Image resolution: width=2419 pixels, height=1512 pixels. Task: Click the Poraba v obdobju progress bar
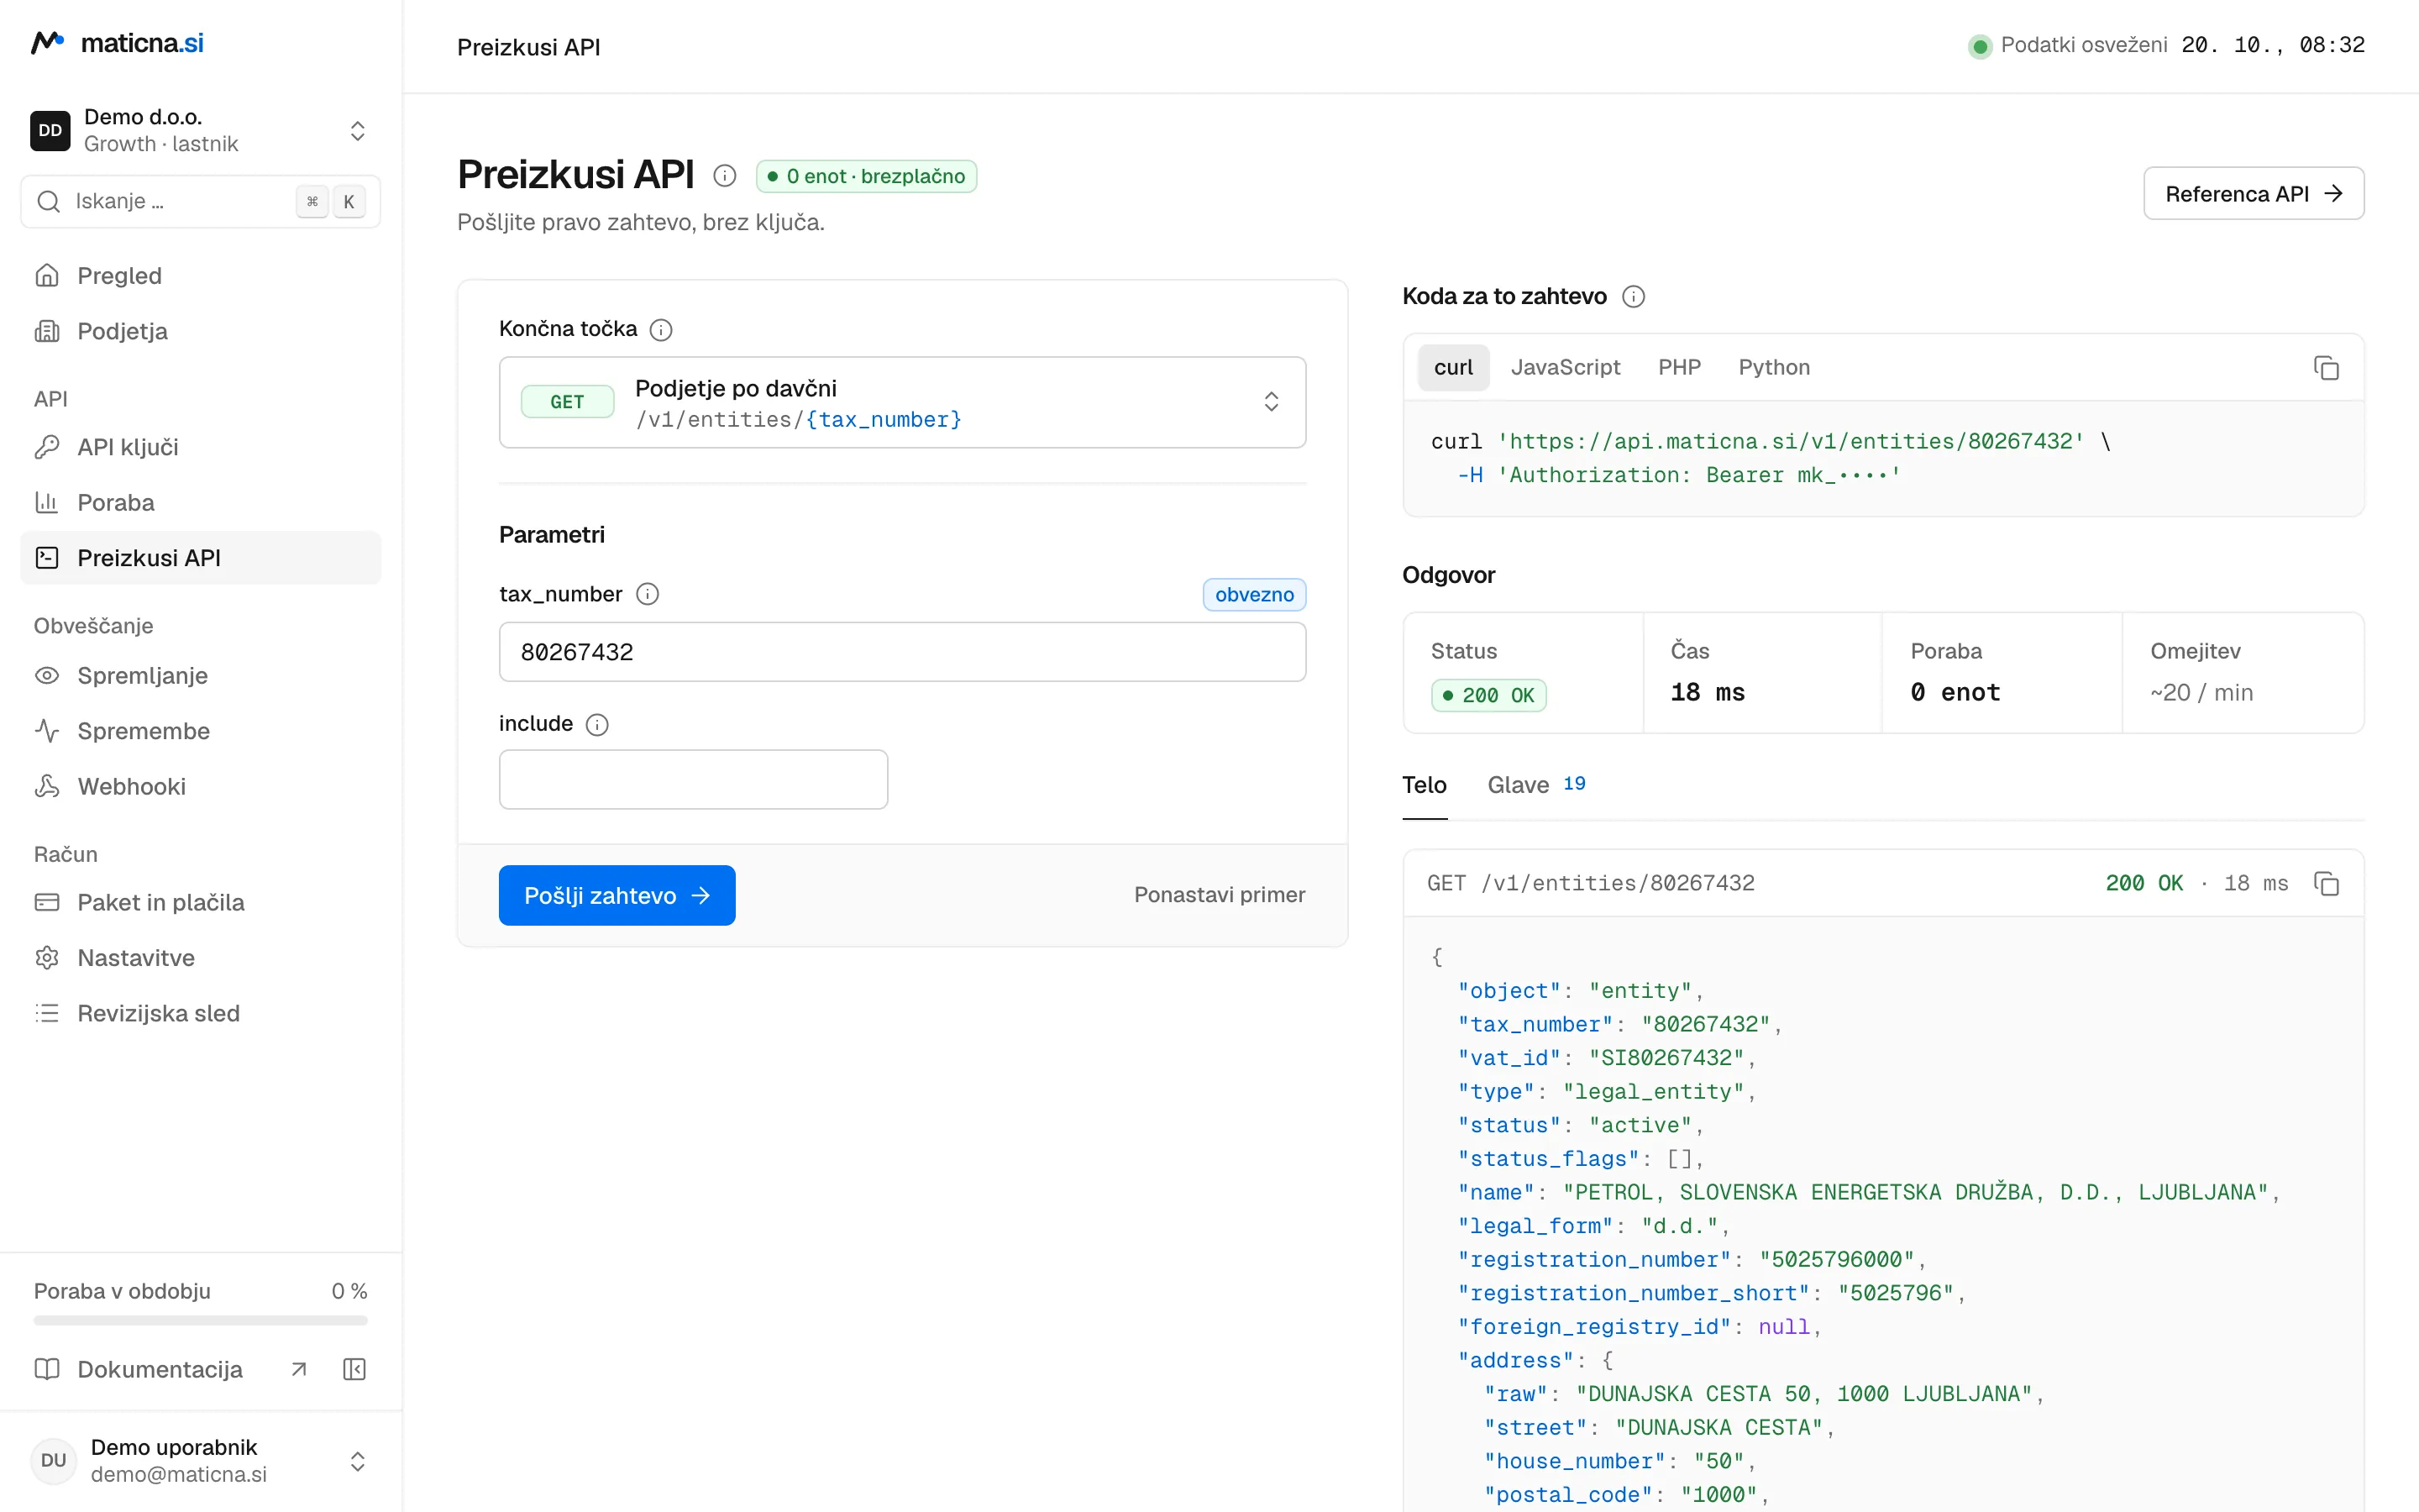click(200, 1321)
